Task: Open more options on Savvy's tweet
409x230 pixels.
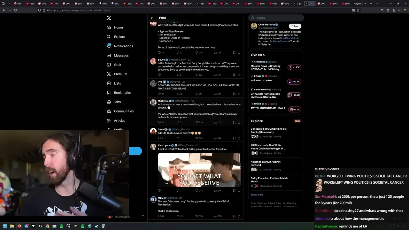Action: (x=239, y=60)
